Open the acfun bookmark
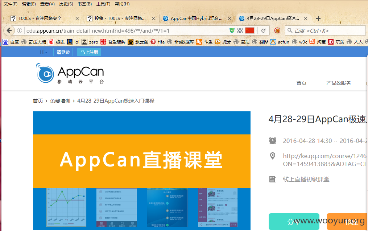Viewport: 368px width, 231px height. click(x=280, y=42)
